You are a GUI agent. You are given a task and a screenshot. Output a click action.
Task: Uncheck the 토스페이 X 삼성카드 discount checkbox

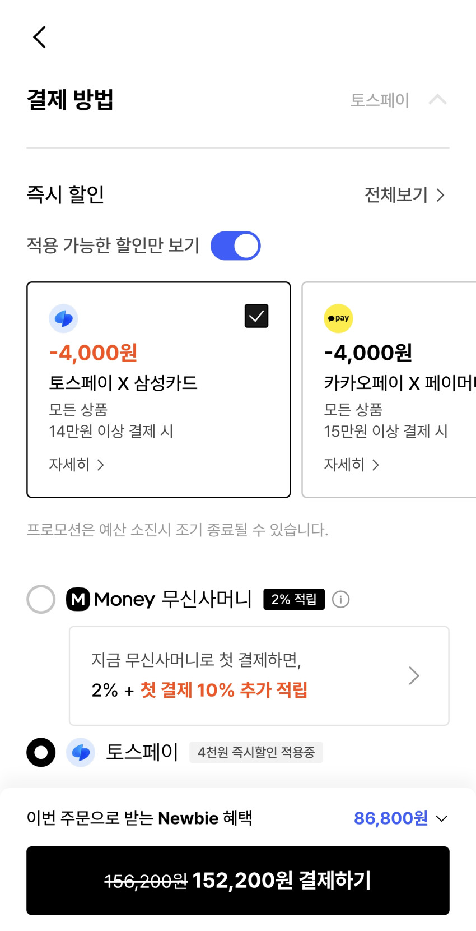point(256,316)
